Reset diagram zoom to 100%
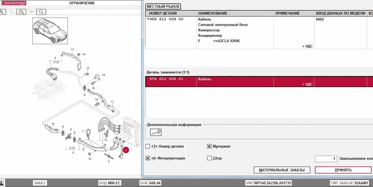Viewport: 373px width, 187px height. pos(31,12)
